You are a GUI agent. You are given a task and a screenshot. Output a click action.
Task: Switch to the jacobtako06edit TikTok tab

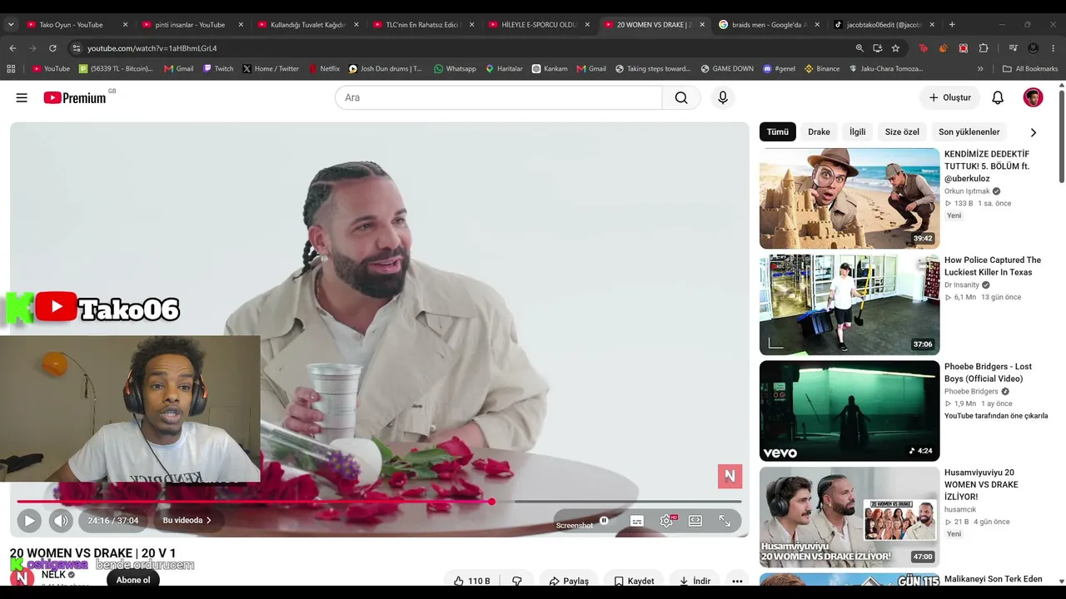coord(884,25)
